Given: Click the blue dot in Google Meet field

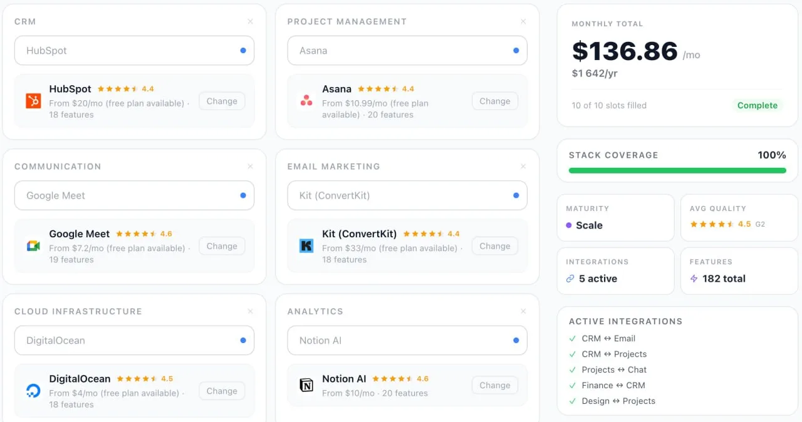Looking at the screenshot, I should coord(243,195).
